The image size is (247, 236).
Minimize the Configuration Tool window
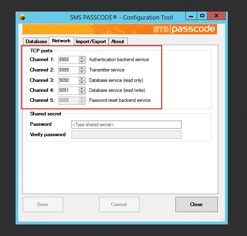click(x=191, y=16)
